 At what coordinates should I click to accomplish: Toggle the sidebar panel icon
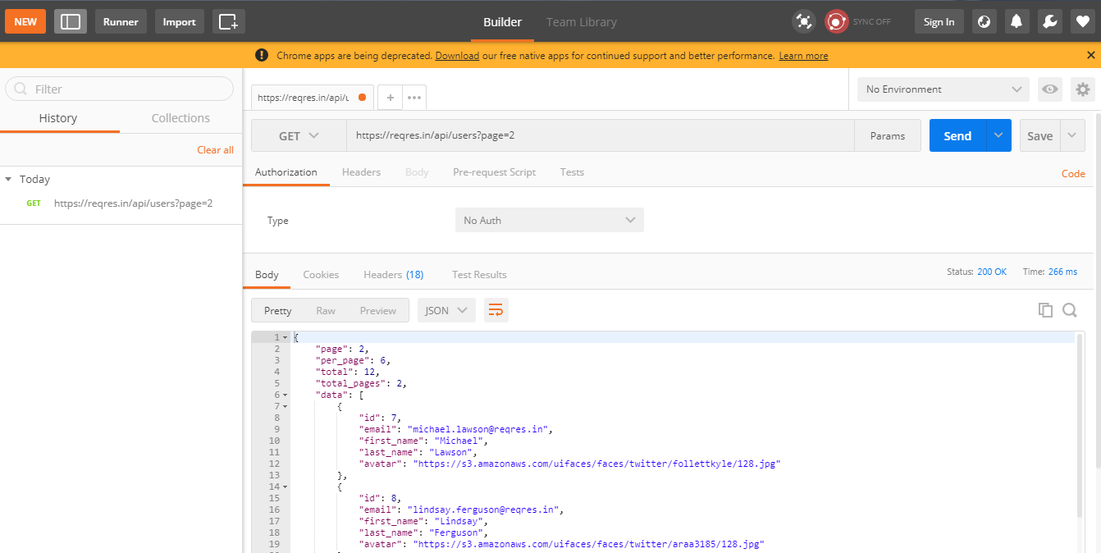(x=71, y=21)
